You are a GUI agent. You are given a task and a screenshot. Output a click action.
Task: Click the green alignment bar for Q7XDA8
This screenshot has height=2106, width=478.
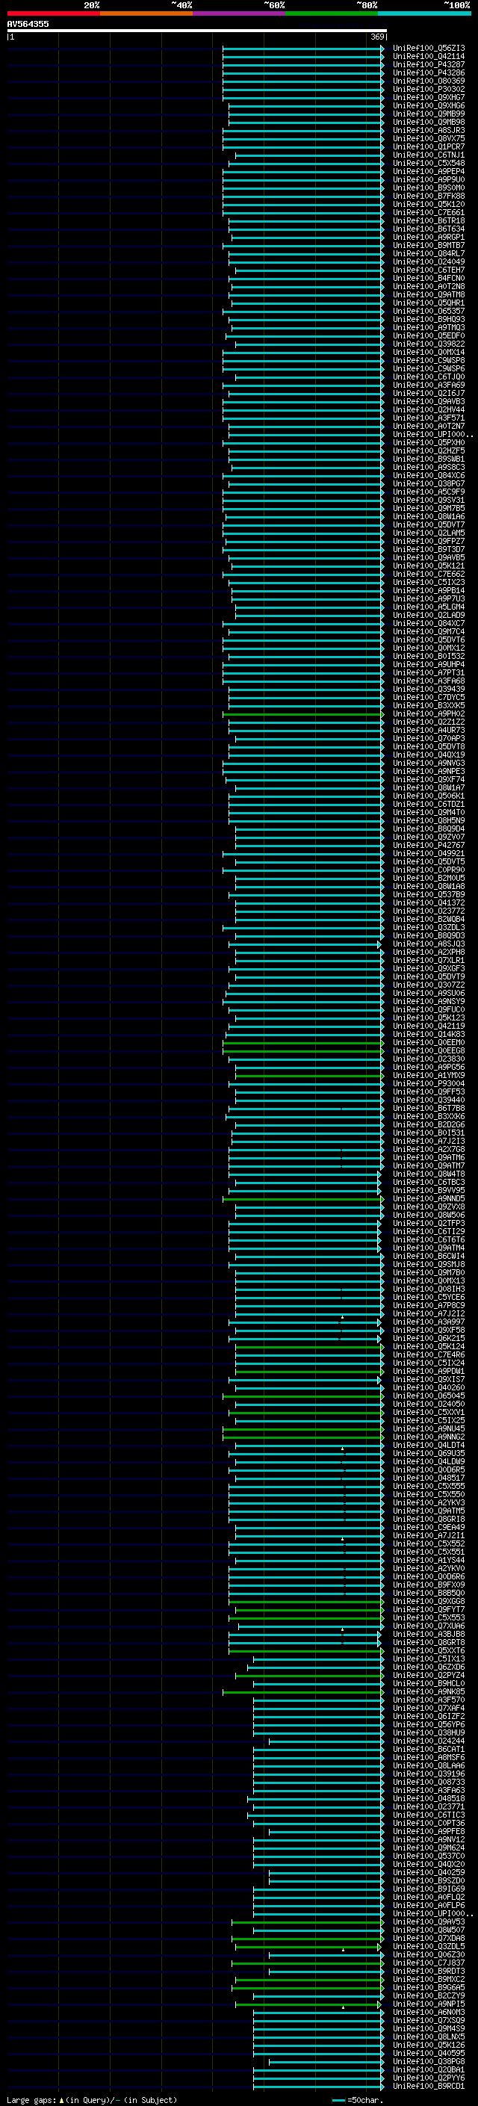coord(308,1938)
